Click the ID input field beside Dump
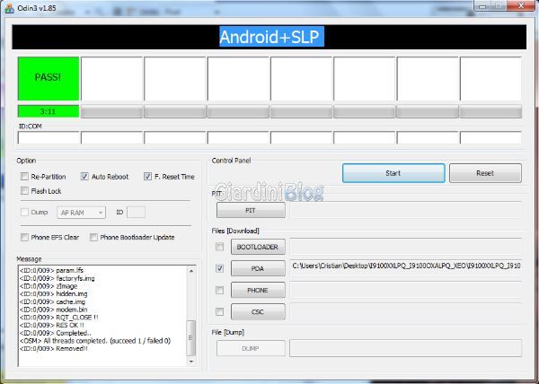The width and height of the screenshot is (539, 384). point(136,212)
